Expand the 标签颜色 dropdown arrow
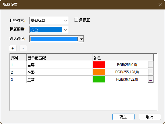 (x=66, y=30)
